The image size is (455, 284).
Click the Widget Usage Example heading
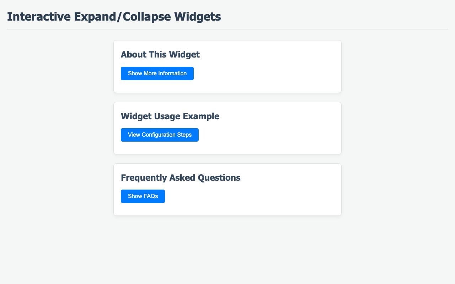[x=170, y=116]
